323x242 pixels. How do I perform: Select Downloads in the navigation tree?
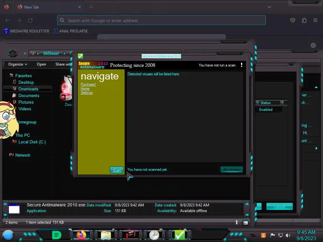pyautogui.click(x=28, y=89)
